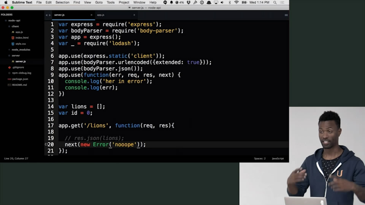Open the Window menu
Image resolution: width=365 pixels, height=205 pixels.
click(139, 2)
